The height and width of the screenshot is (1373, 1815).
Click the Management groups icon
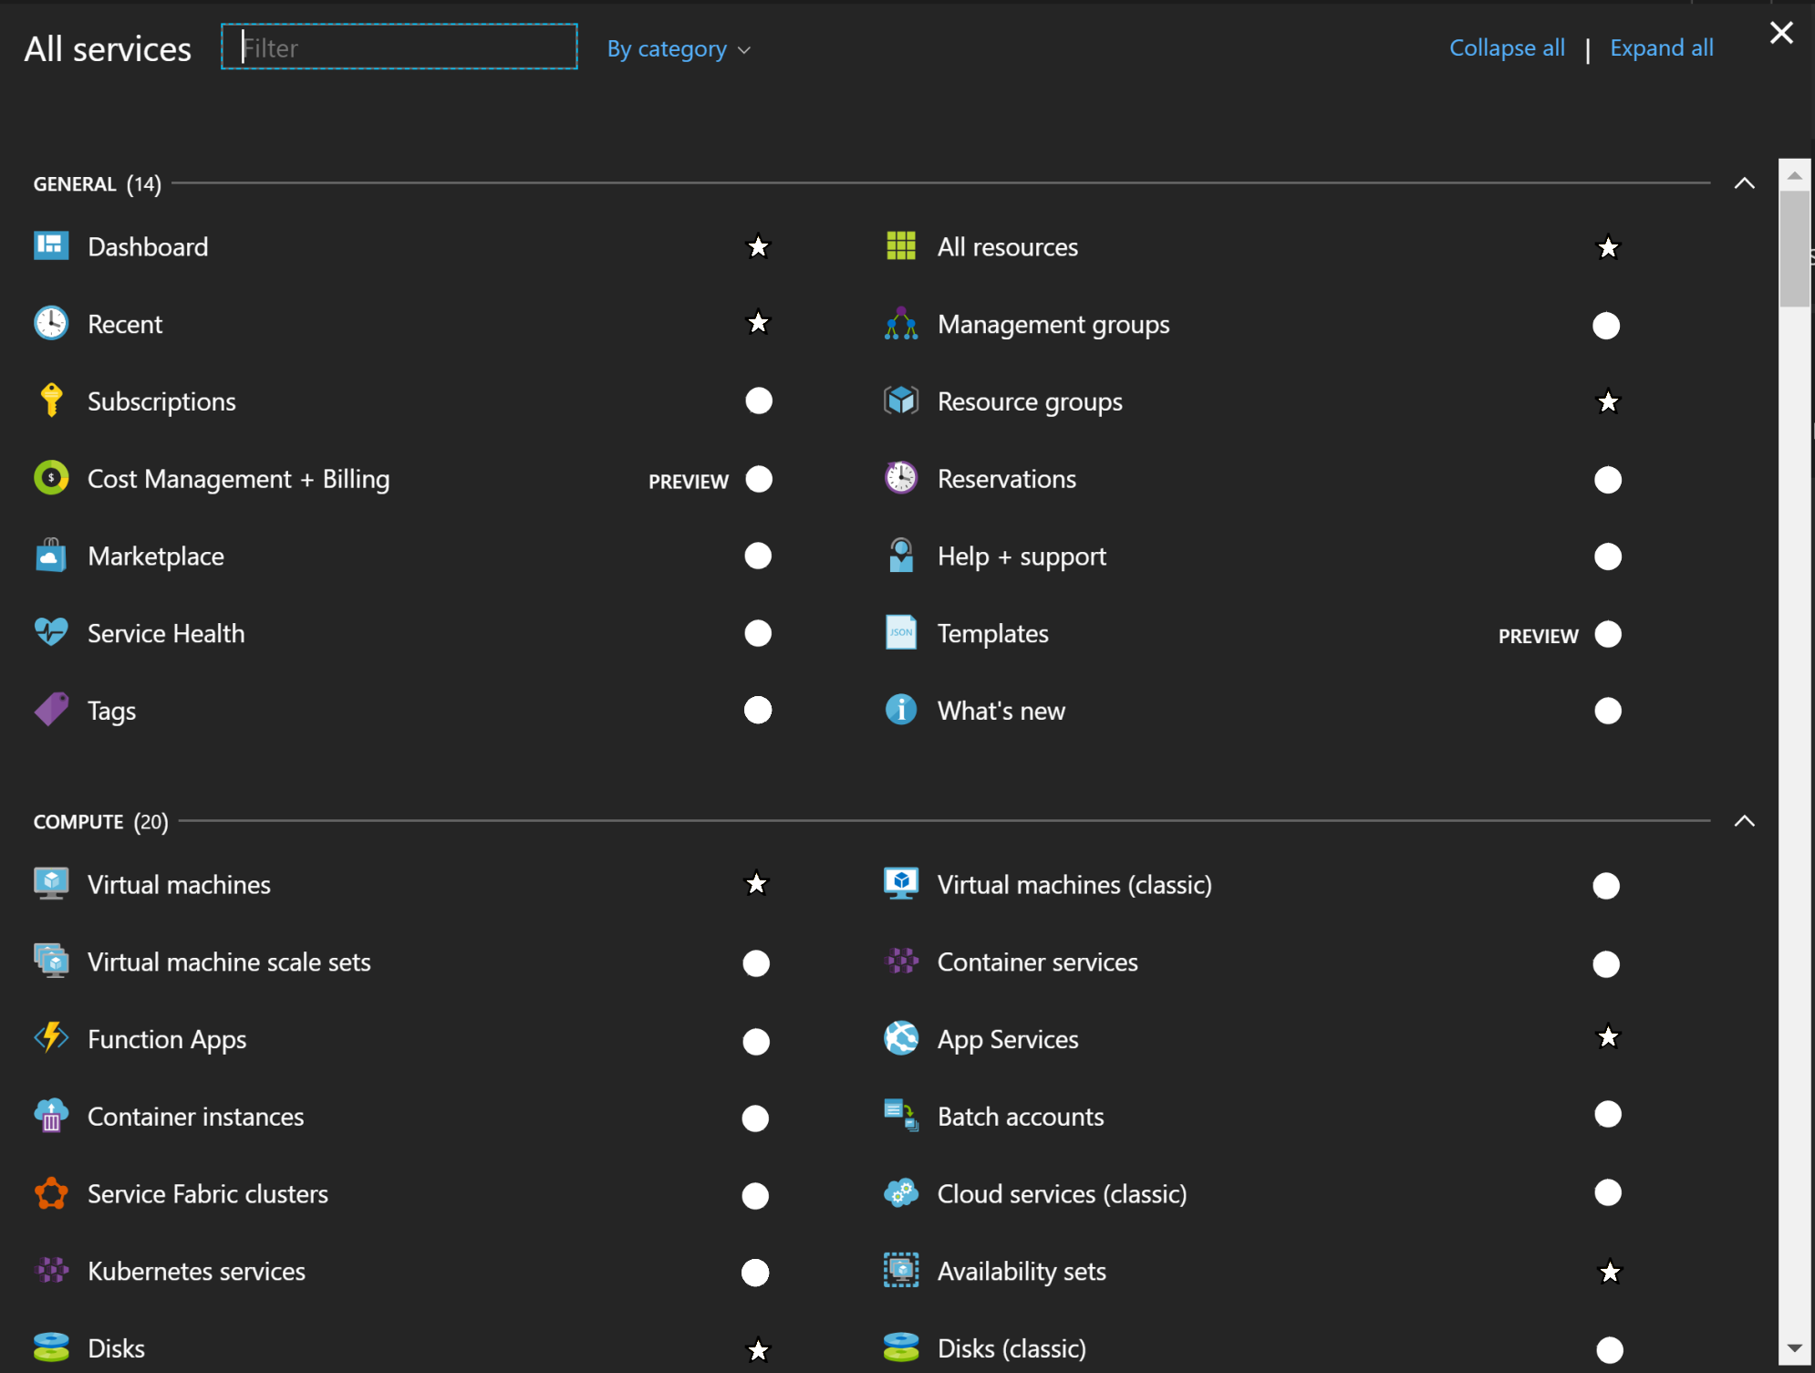[x=901, y=323]
